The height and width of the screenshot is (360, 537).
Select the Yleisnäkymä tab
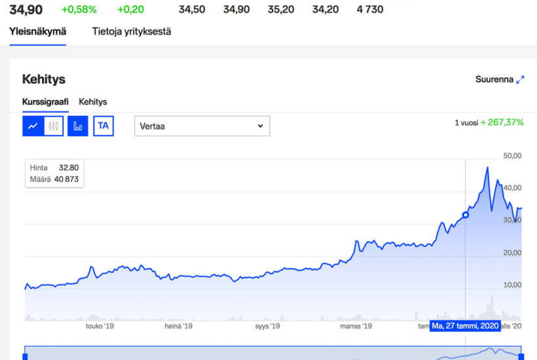coord(38,31)
